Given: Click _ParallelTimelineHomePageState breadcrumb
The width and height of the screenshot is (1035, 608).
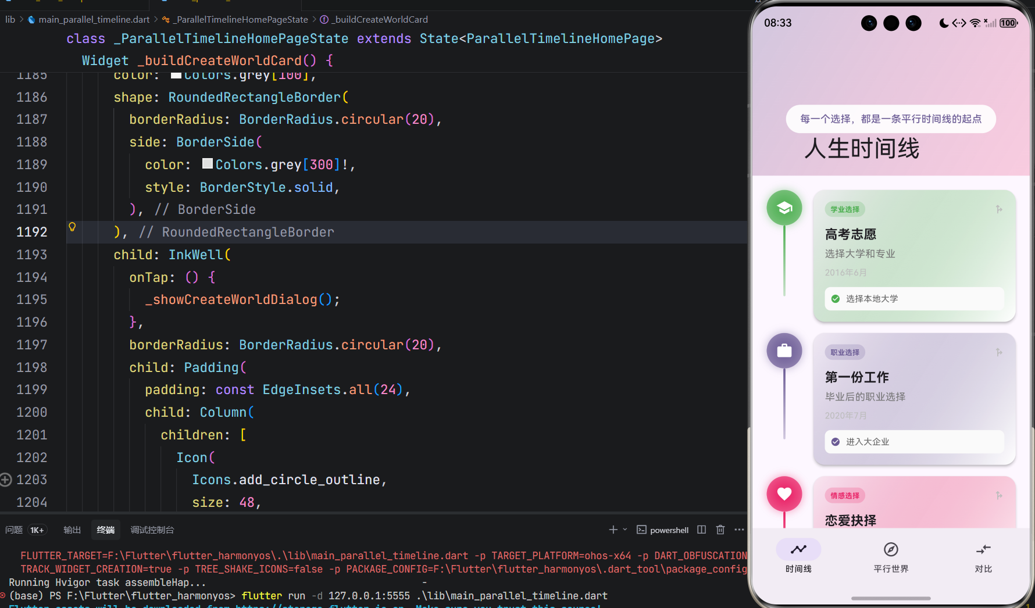Looking at the screenshot, I should (240, 20).
